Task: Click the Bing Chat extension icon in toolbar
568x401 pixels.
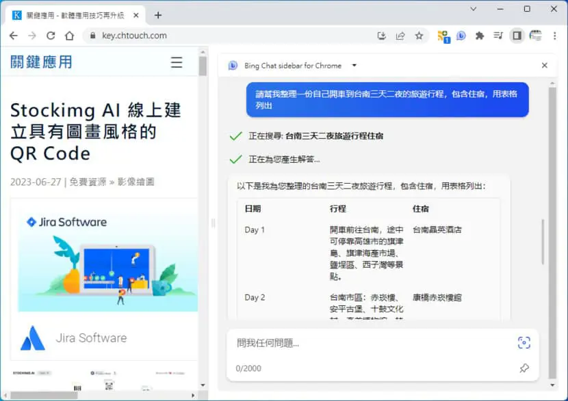Action: point(461,36)
